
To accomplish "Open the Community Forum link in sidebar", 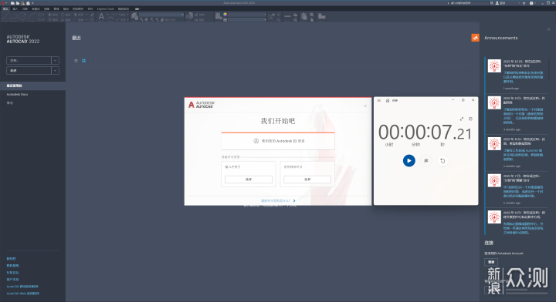I will (x=13, y=273).
